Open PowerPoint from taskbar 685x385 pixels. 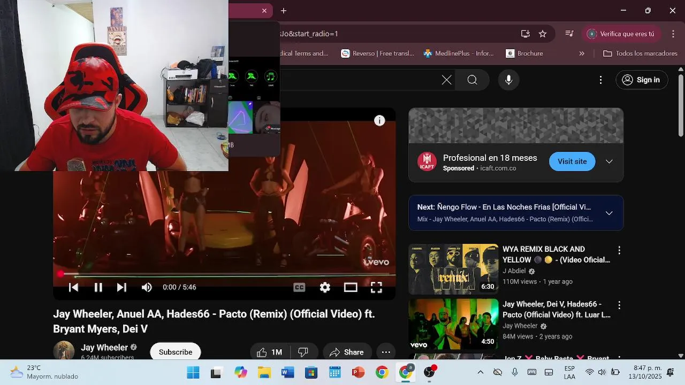[x=358, y=373]
